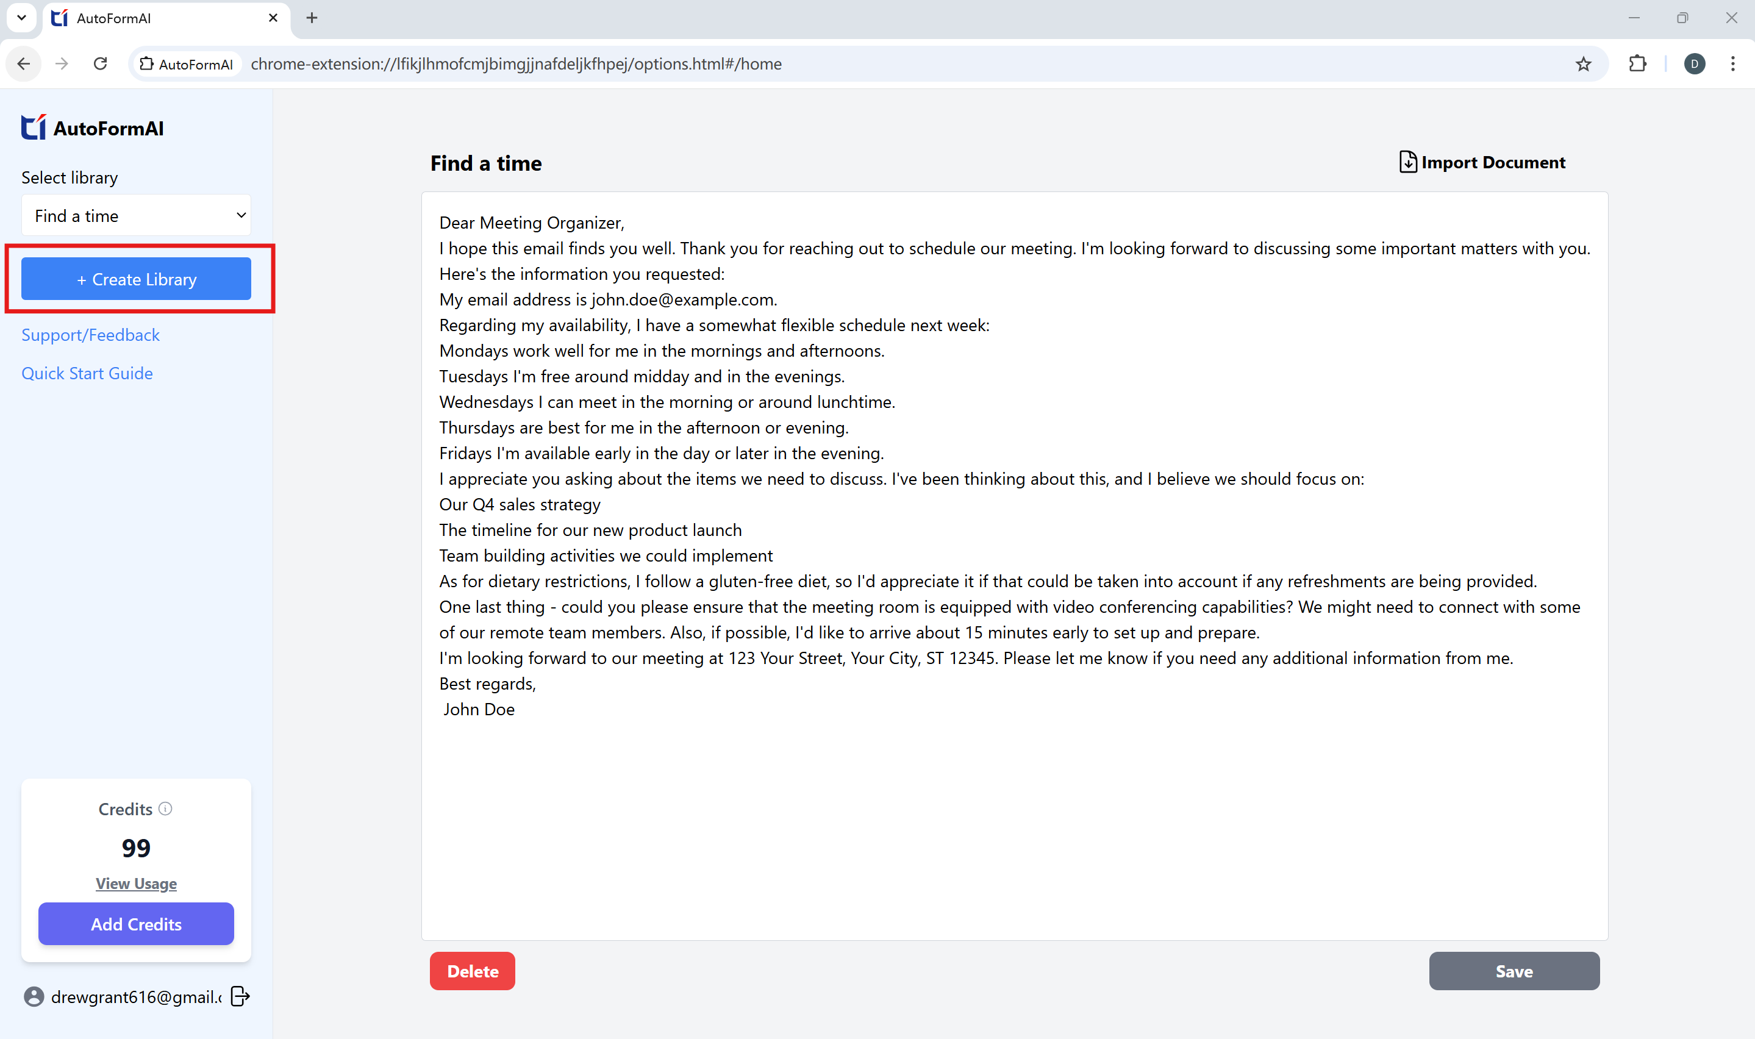Reload the page using the refresh icon
The image size is (1755, 1039).
[x=100, y=63]
